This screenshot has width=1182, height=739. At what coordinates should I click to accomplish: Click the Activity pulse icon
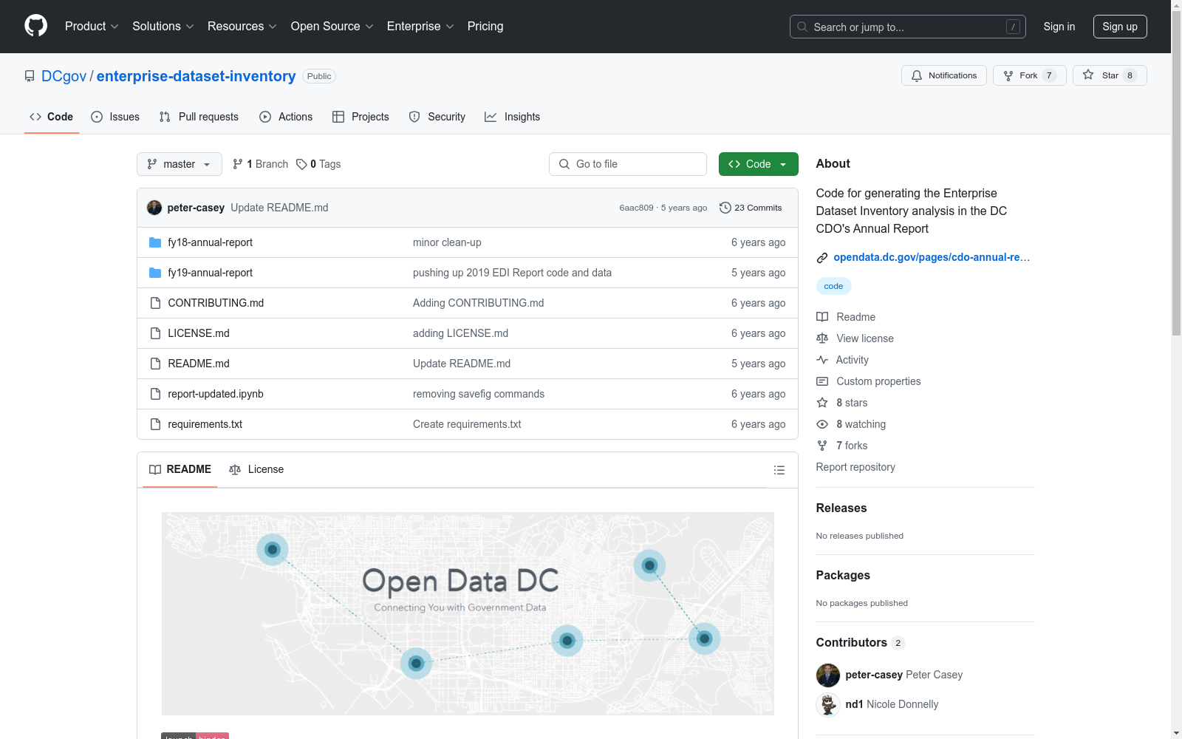(x=822, y=360)
